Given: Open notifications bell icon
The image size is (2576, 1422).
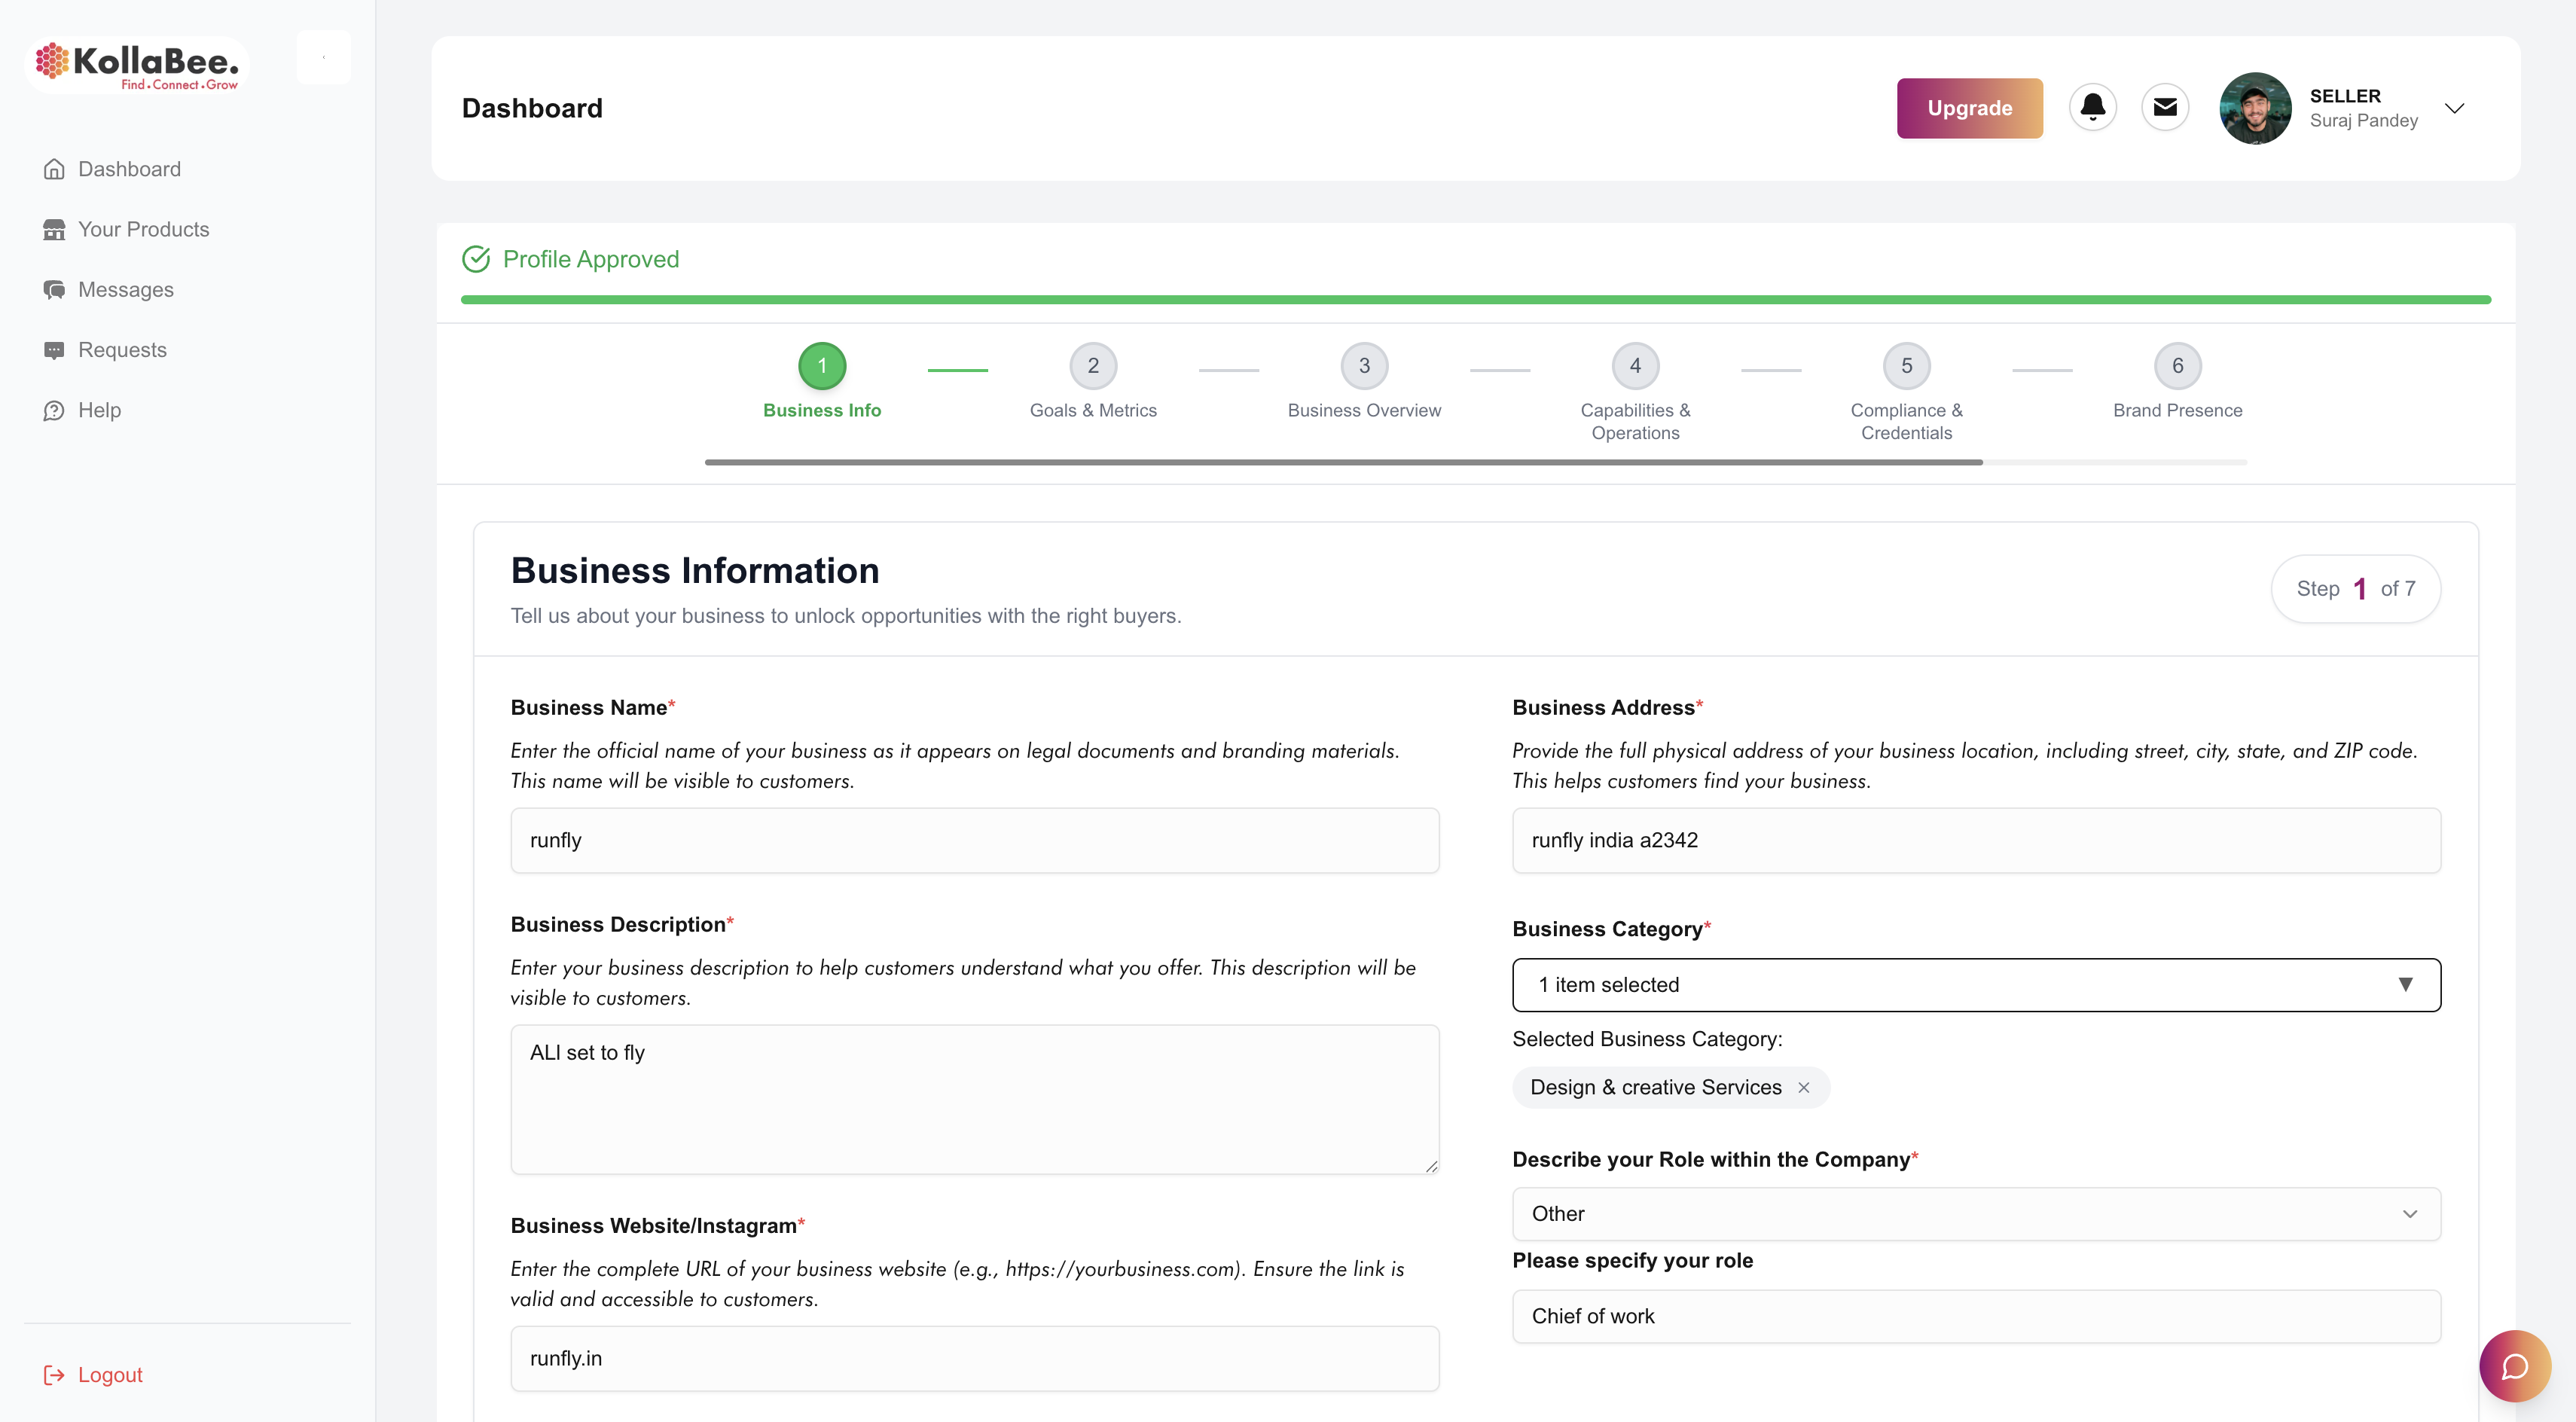Looking at the screenshot, I should click(x=2092, y=107).
